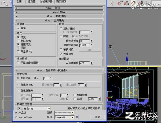Viewport: 161px width, 123px height.
Task: Click the 渲染 render button
Action: coord(98,117)
